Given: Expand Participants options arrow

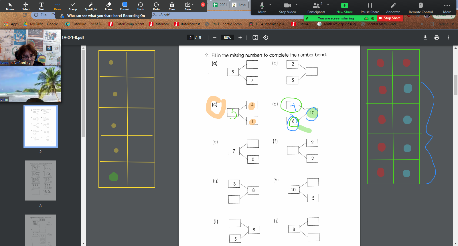Looking at the screenshot, I should click(328, 4).
